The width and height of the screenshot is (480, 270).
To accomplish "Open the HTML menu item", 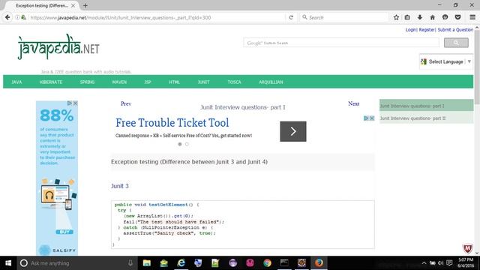I will click(174, 82).
